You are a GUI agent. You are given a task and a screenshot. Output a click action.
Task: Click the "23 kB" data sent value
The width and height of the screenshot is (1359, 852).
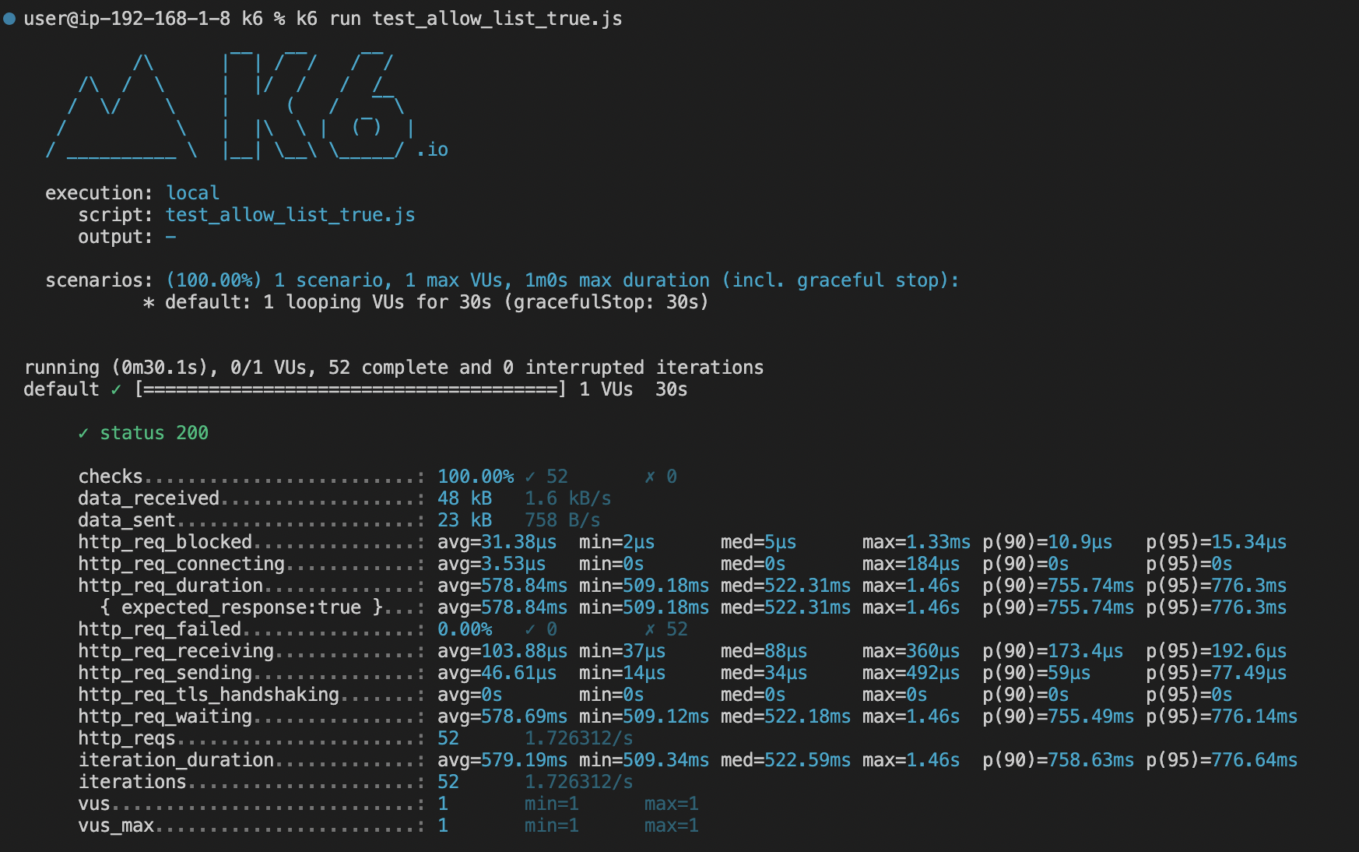465,520
